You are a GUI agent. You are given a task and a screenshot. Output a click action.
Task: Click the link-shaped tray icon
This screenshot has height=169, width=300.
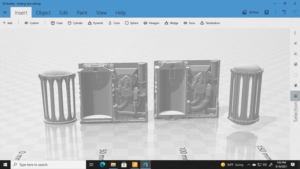point(270,164)
